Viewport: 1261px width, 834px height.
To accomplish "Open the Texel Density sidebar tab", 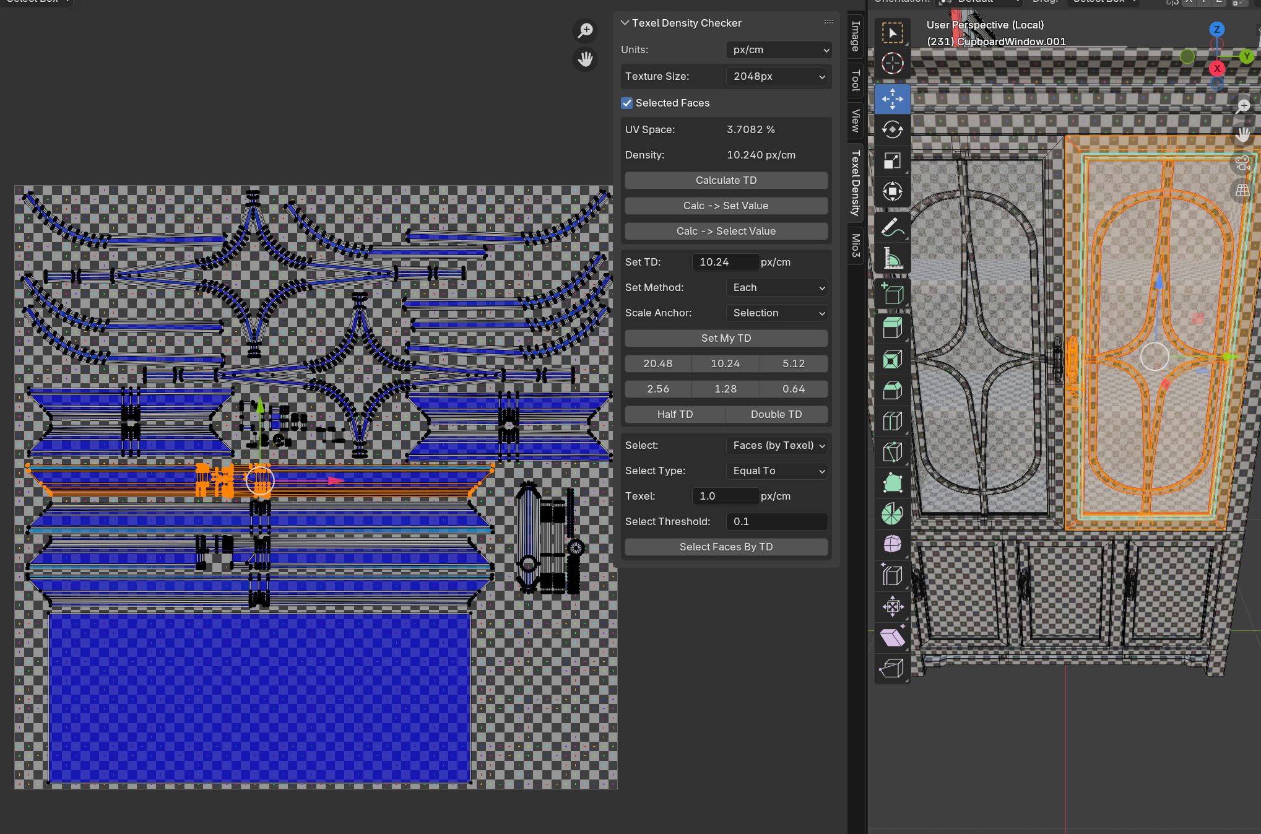I will coord(856,183).
